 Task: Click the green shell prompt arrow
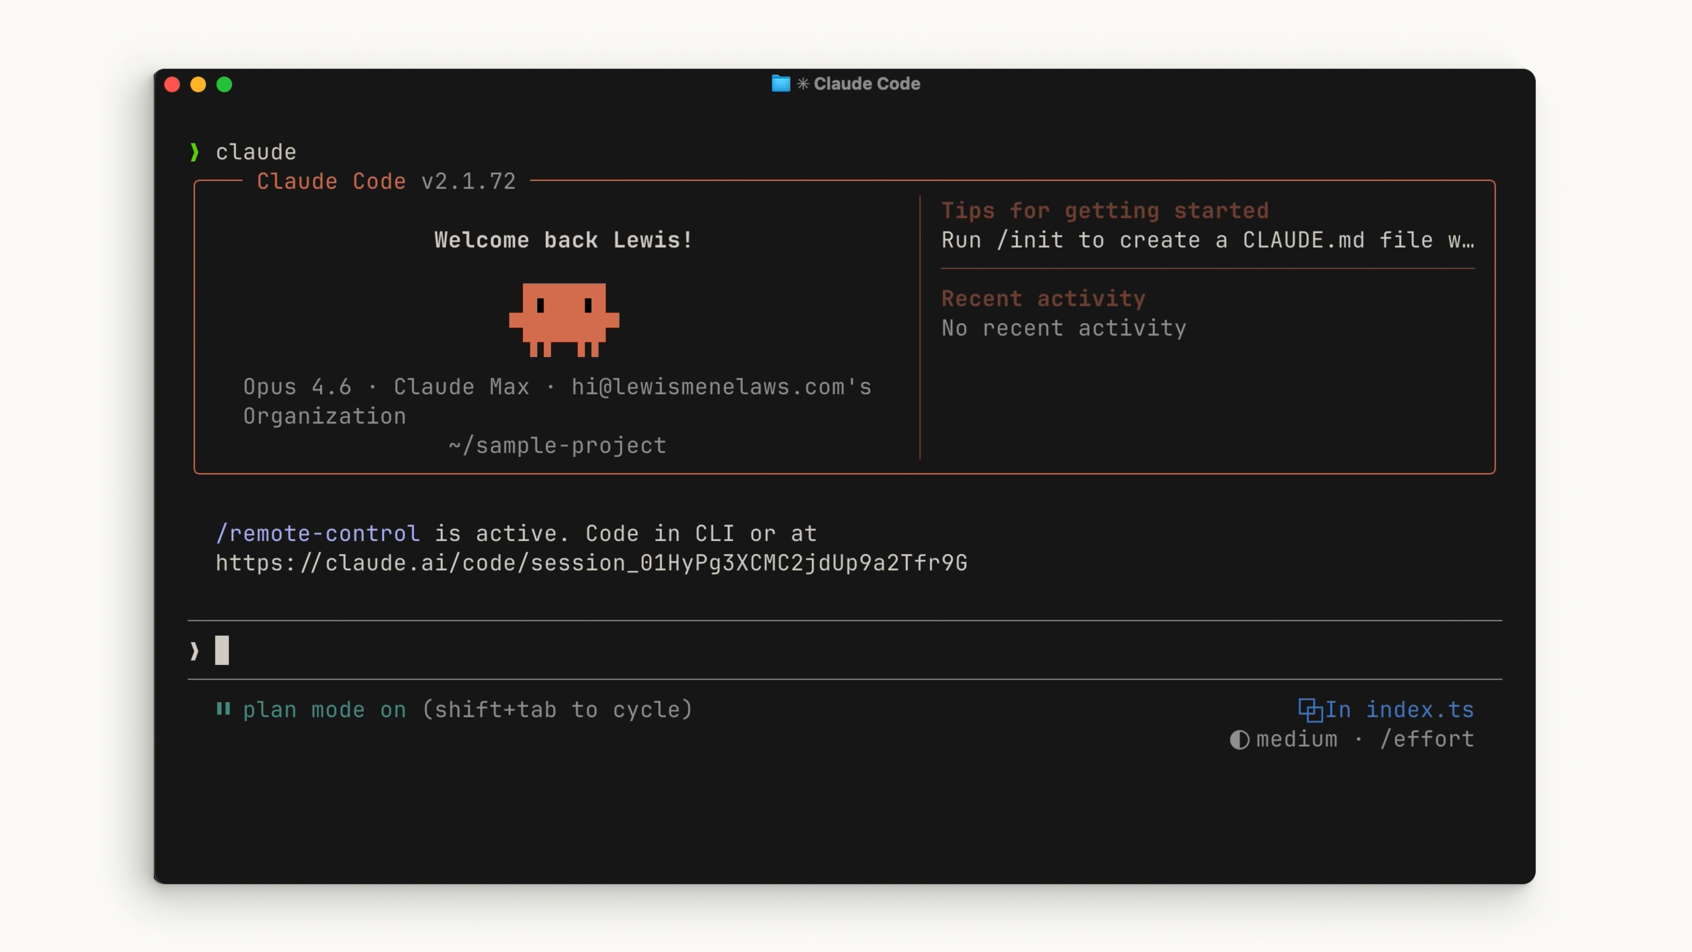coord(194,152)
